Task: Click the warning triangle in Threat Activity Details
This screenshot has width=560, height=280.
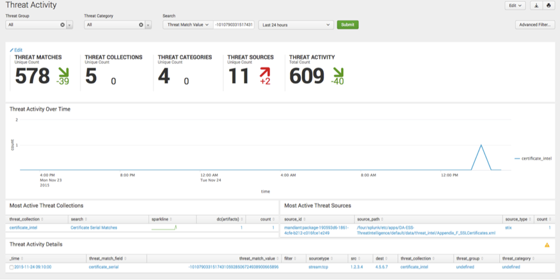Action: click(547, 245)
